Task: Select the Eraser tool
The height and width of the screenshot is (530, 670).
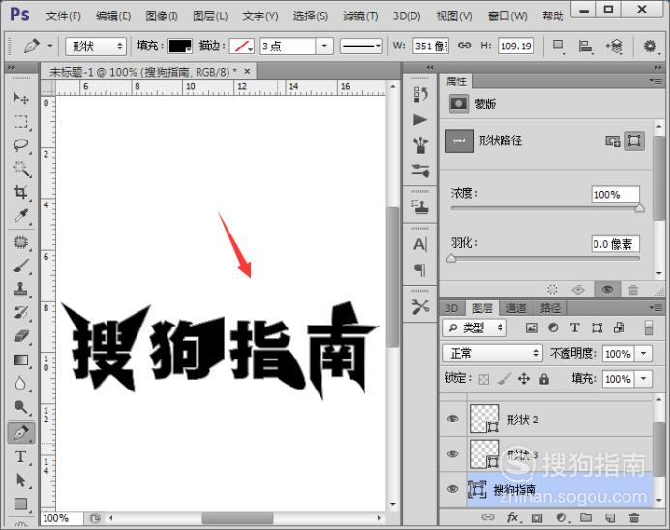Action: click(x=20, y=336)
